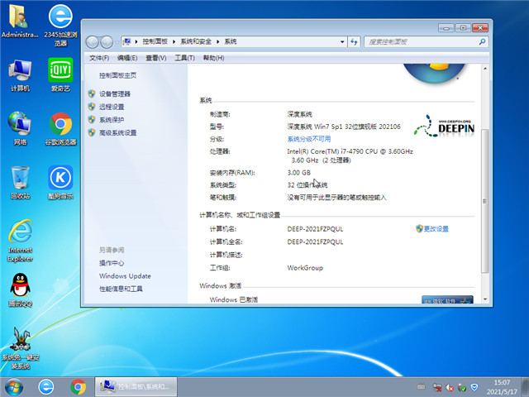Image resolution: width=529 pixels, height=397 pixels.
Task: Open the 帮助(H) menu
Action: click(213, 58)
